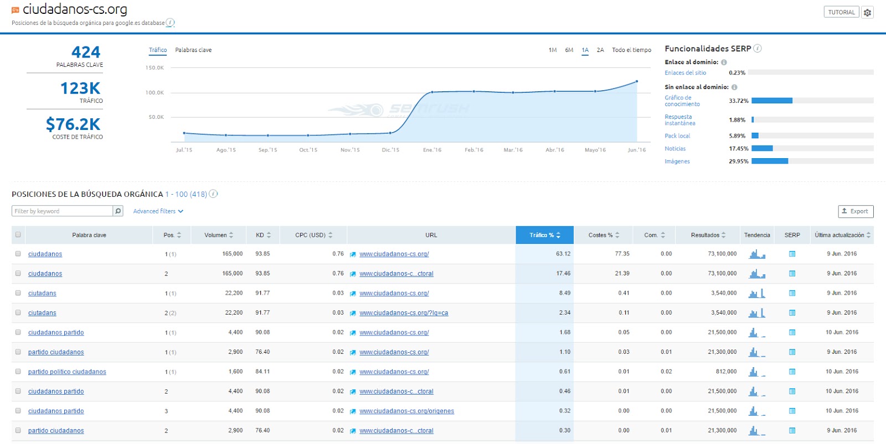This screenshot has height=444, width=886.
Task: Click the Gráfico de conocimiento 33.72% bar
Action: 812,101
